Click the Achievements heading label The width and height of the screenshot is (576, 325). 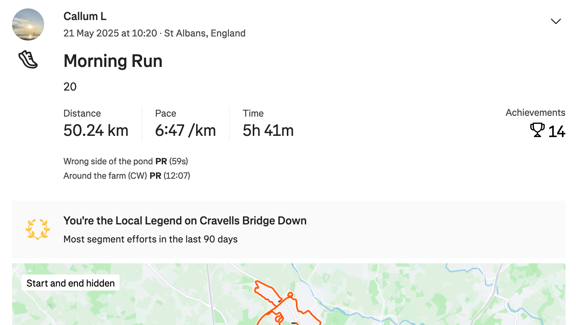point(535,113)
